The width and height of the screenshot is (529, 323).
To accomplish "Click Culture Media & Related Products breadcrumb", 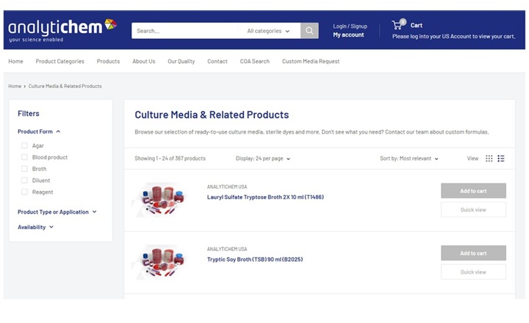I will tap(65, 87).
